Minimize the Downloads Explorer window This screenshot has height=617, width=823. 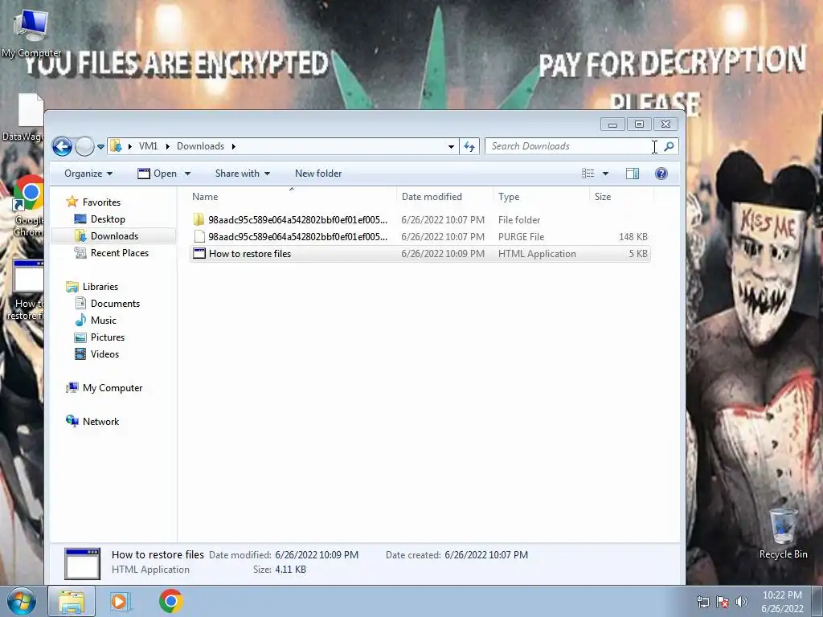coord(612,125)
